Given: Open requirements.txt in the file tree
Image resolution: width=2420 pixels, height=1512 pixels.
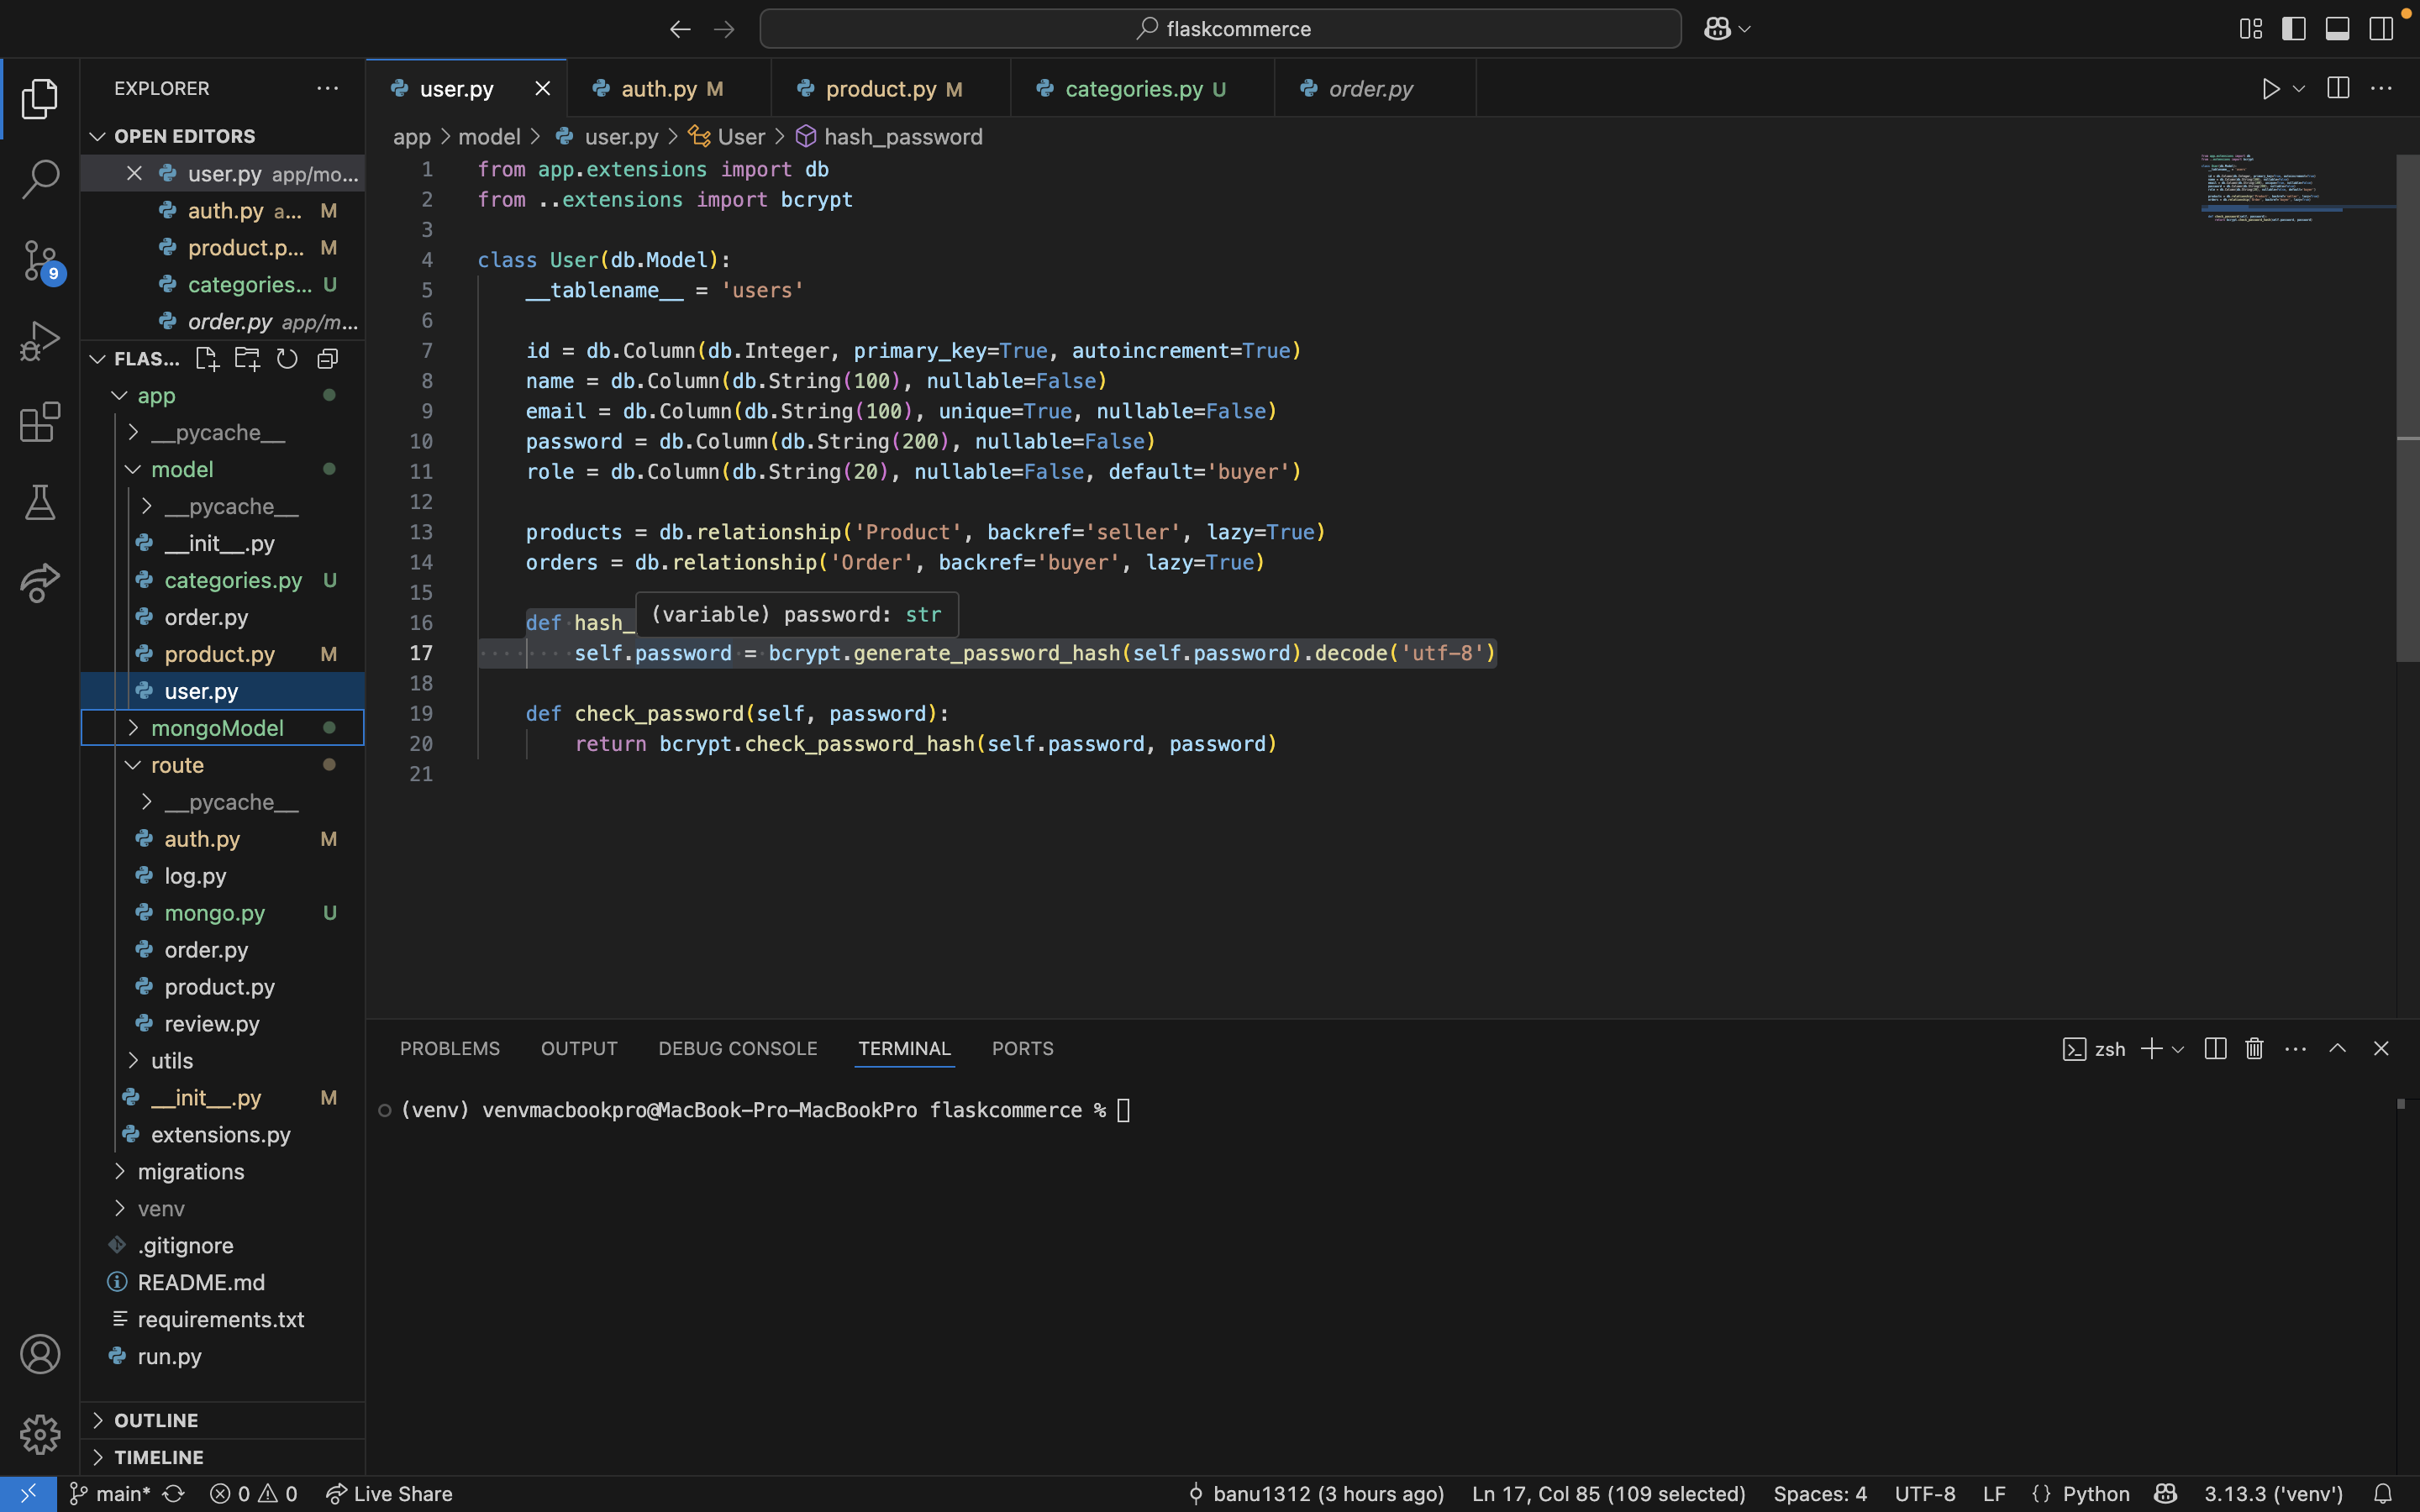Looking at the screenshot, I should pyautogui.click(x=222, y=1320).
